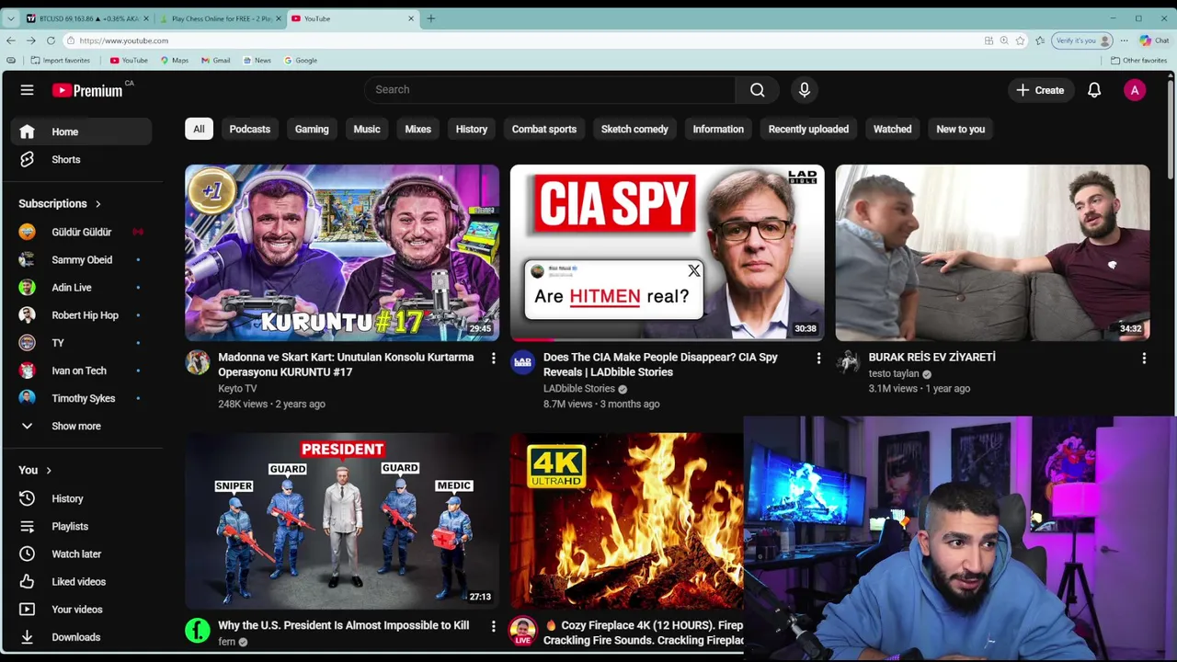Click the Create button
The width and height of the screenshot is (1177, 662).
pyautogui.click(x=1040, y=90)
